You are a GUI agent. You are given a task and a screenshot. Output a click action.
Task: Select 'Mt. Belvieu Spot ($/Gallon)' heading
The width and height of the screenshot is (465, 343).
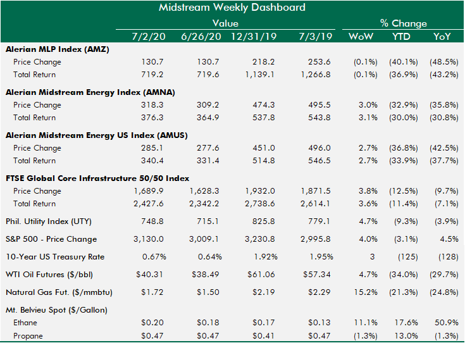click(x=57, y=310)
